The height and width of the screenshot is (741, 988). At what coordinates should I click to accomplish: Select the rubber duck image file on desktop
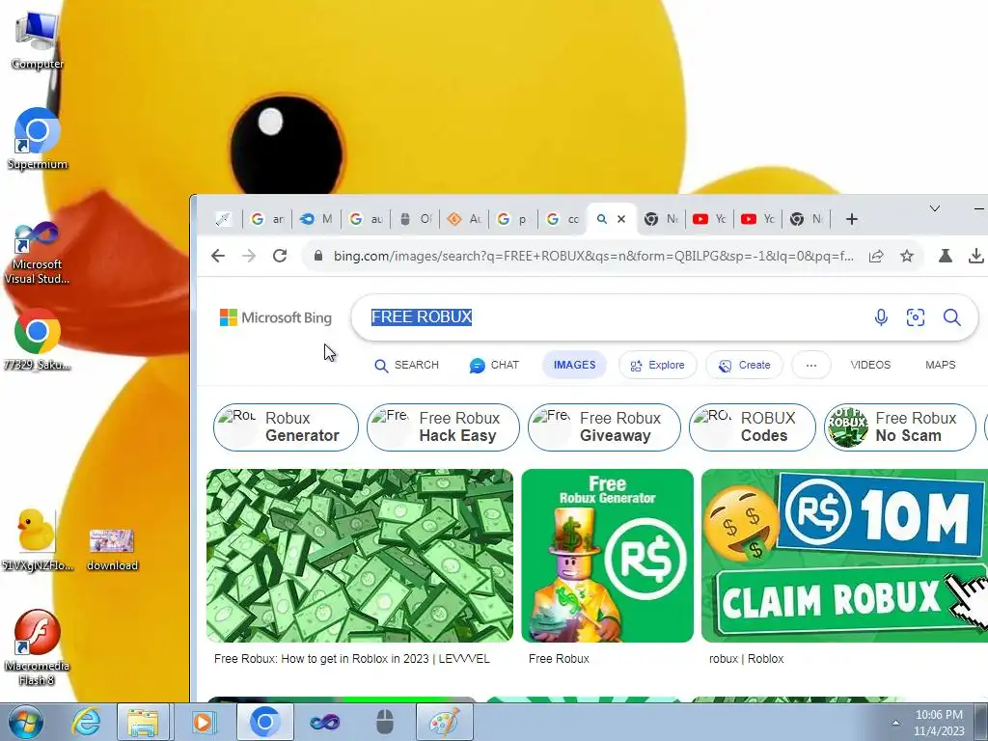coord(37,539)
